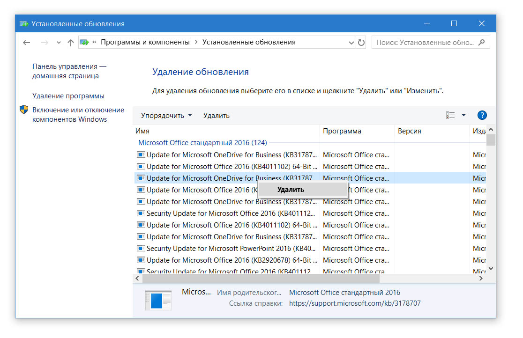Click the vertical scrollbar up arrow
Image resolution: width=523 pixels, height=338 pixels.
[x=491, y=130]
